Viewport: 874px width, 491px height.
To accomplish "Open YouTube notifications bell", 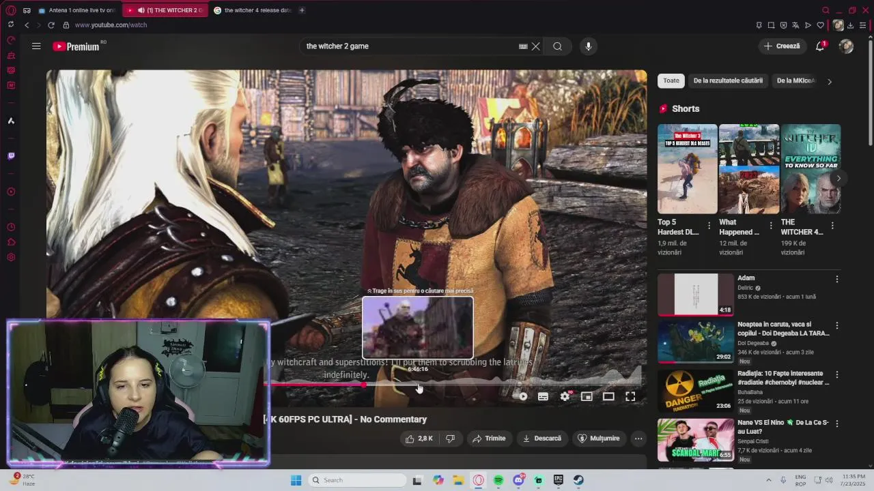I will coord(820,46).
